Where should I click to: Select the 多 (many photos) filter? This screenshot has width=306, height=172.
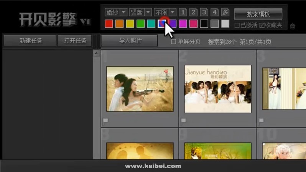point(225,12)
